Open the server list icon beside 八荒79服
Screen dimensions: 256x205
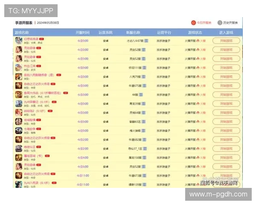(143, 77)
